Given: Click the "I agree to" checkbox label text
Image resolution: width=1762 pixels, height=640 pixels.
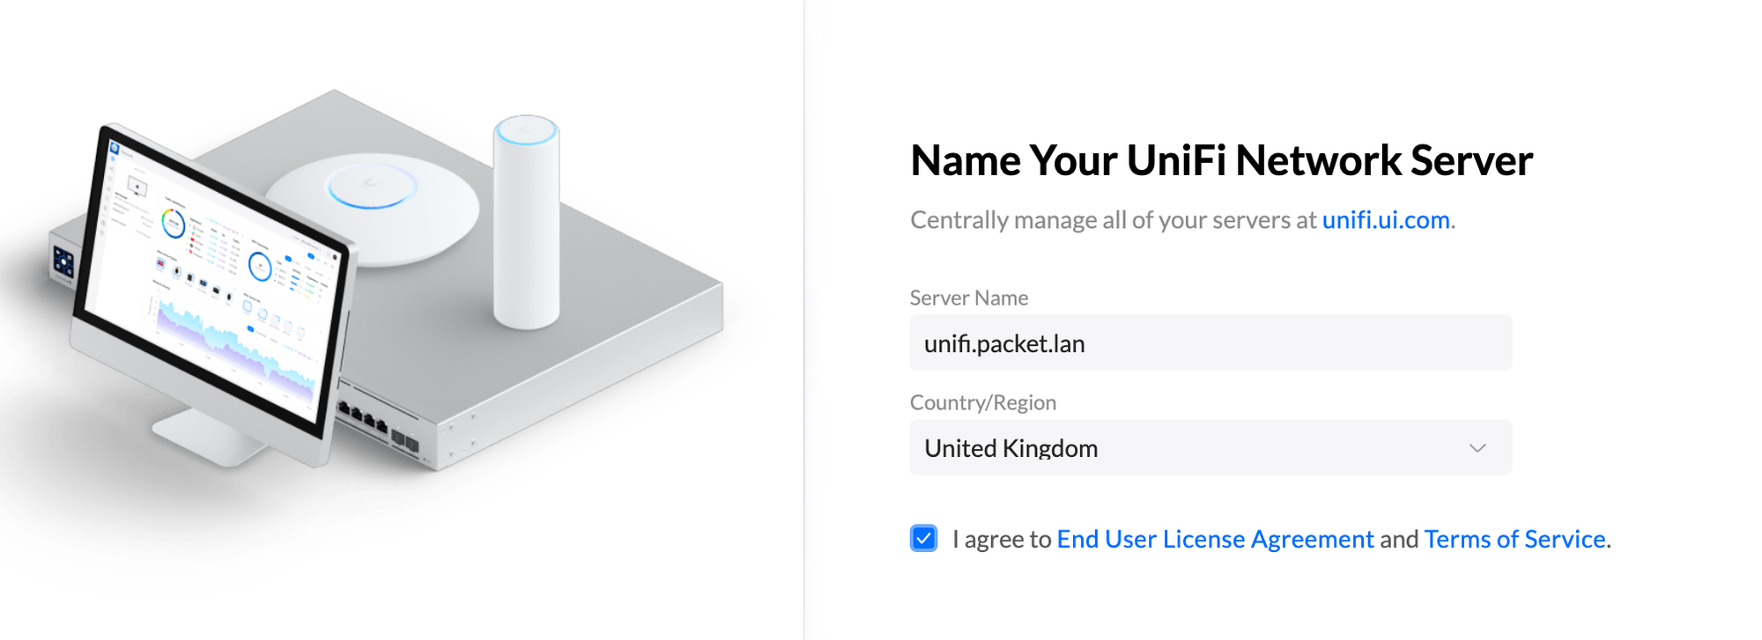Looking at the screenshot, I should click(1002, 539).
